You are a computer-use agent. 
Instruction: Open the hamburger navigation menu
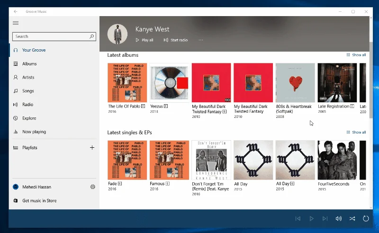(x=16, y=23)
